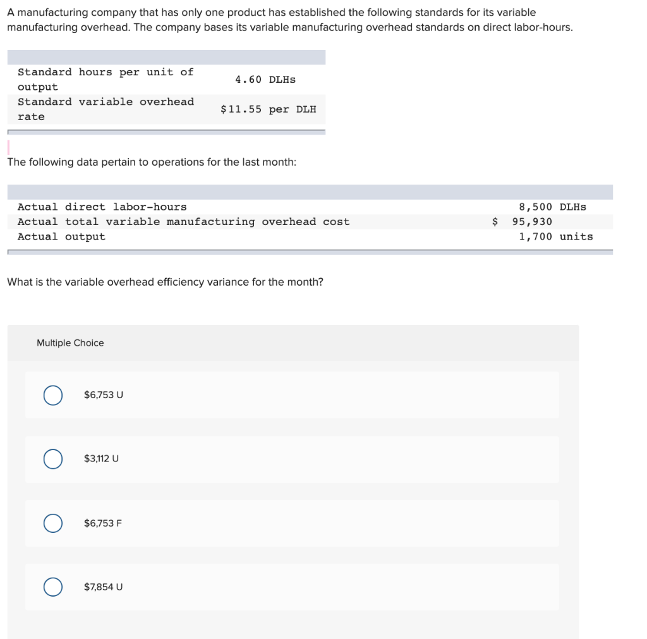This screenshot has height=639, width=647.
Task: Click the Standard variable overhead rate label
Action: pyautogui.click(x=106, y=109)
